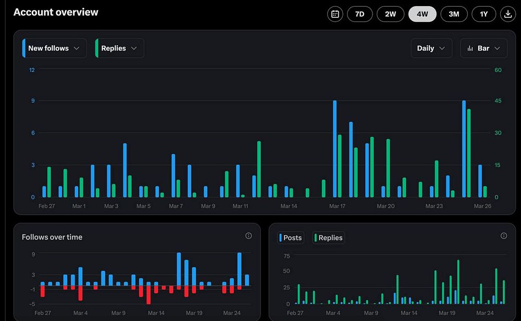Download the analytics data via download icon
The width and height of the screenshot is (521, 321).
coord(507,14)
